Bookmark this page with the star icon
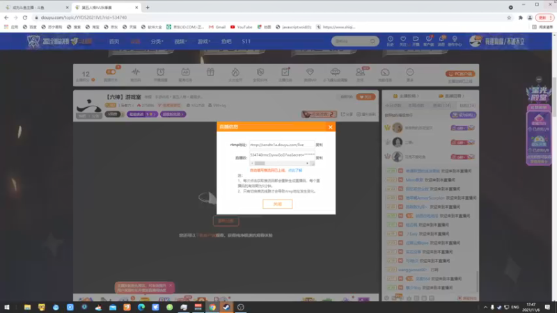This screenshot has height=313, width=557. click(x=509, y=17)
